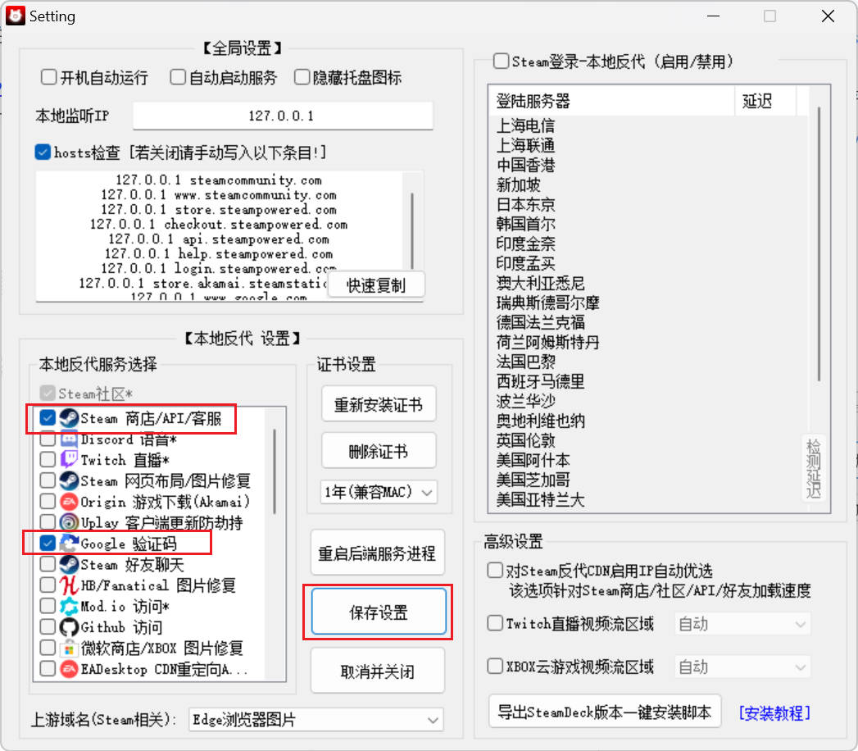The image size is (858, 751).
Task: Click the Mod.io 访问 icon
Action: pos(69,606)
